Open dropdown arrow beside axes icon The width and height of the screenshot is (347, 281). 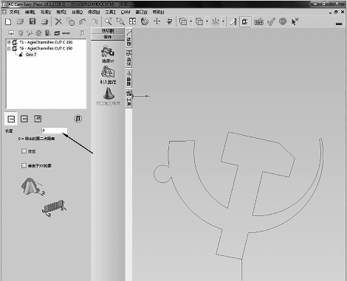click(223, 21)
